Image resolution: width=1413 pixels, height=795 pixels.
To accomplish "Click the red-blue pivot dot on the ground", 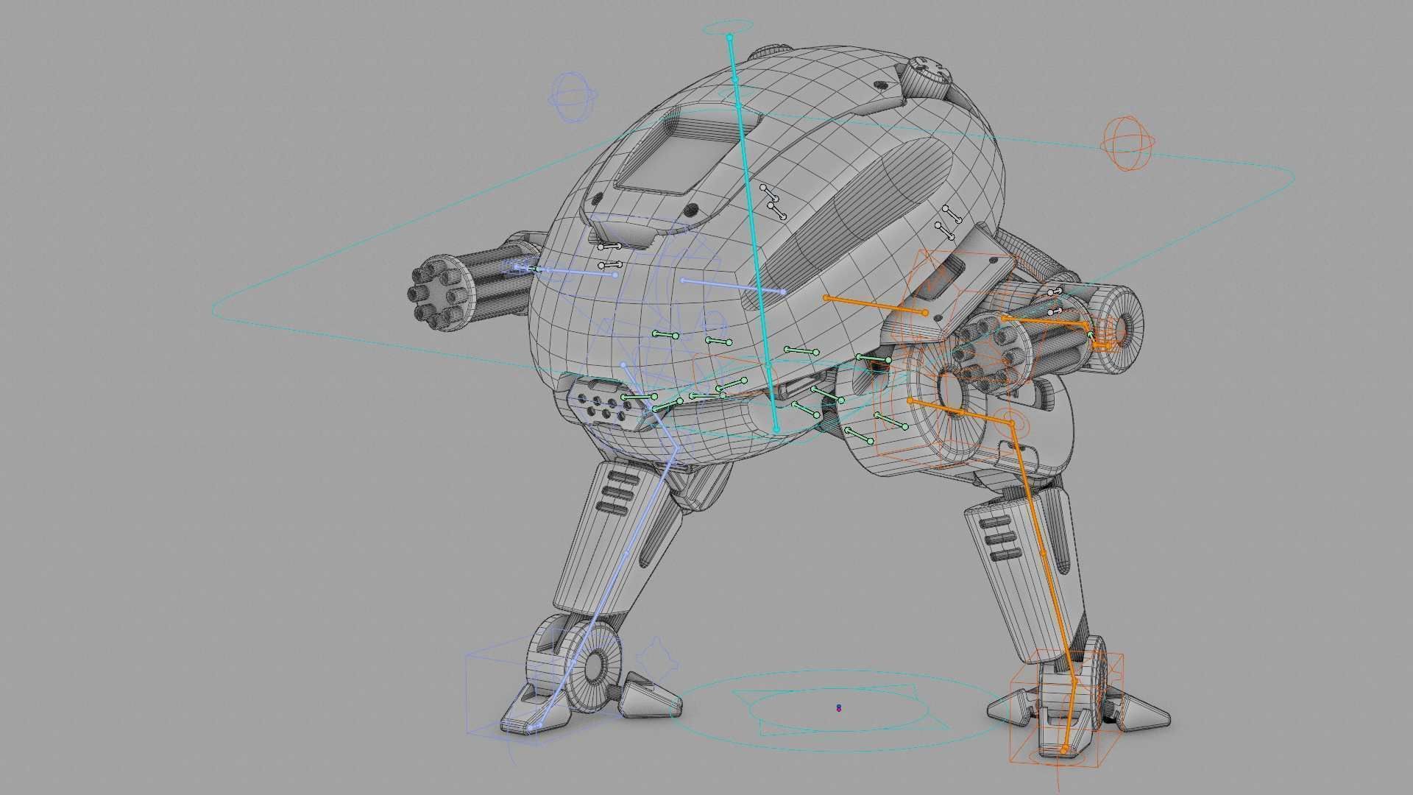I will [x=839, y=708].
